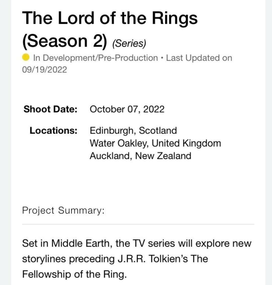The height and width of the screenshot is (285, 272).
Task: Click the yellow status dot icon
Action: [26, 58]
